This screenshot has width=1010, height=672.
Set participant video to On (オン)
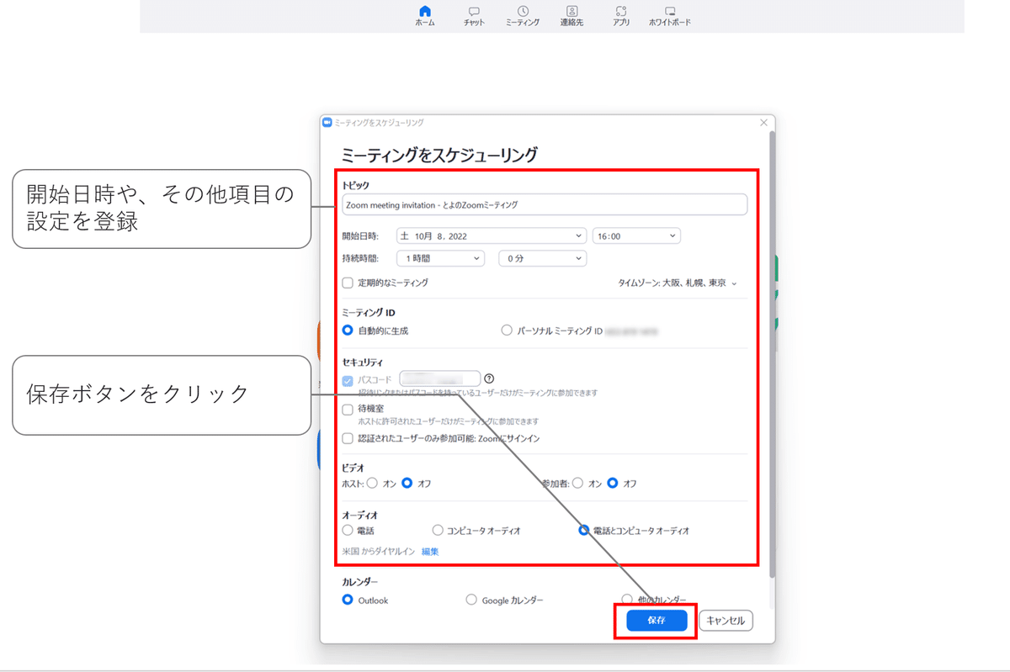[x=577, y=483]
